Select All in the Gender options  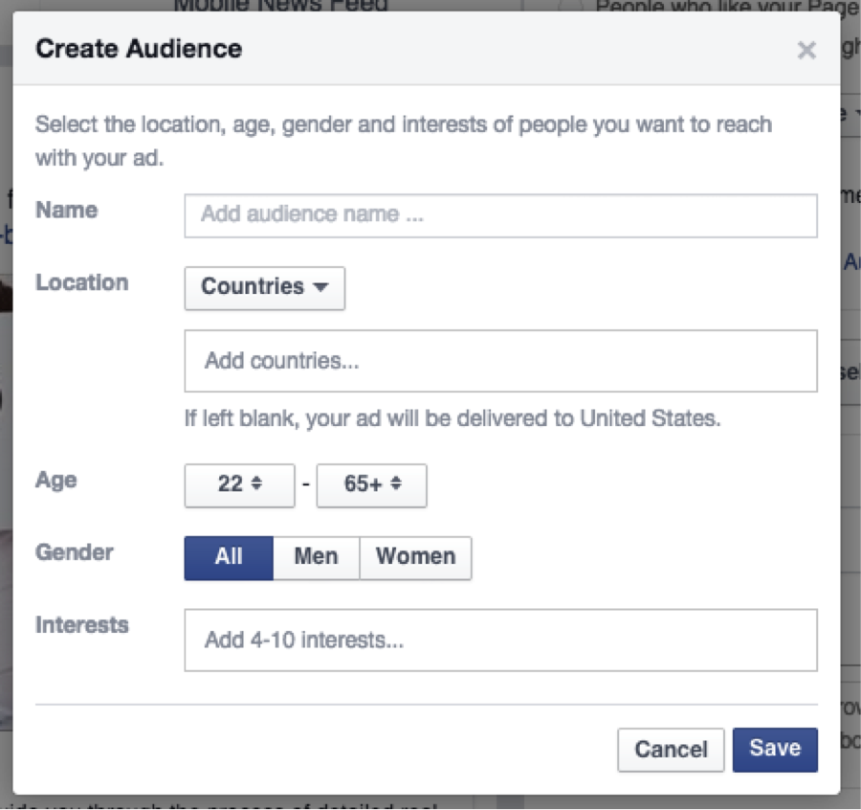[229, 557]
